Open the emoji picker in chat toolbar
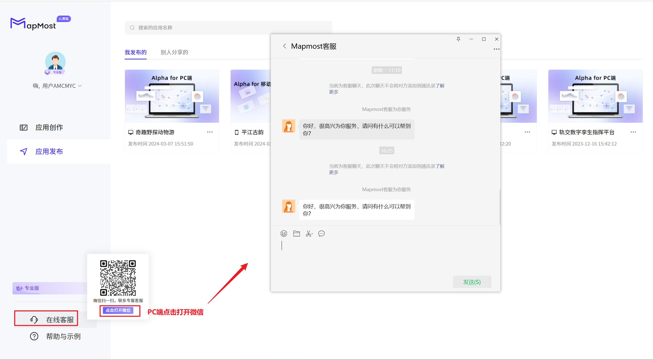The width and height of the screenshot is (653, 360). [284, 233]
